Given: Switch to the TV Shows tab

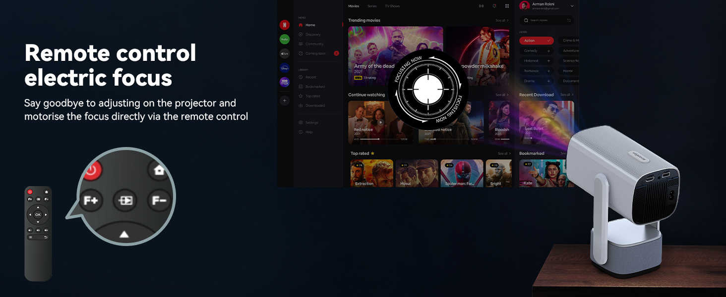Looking at the screenshot, I should (x=392, y=6).
